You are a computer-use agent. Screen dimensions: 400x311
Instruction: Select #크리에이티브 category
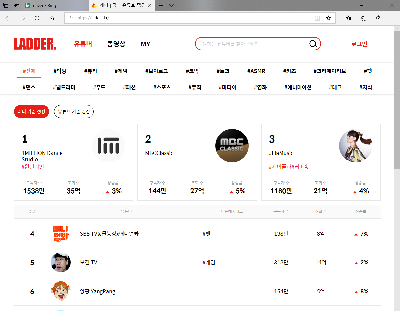coord(330,71)
